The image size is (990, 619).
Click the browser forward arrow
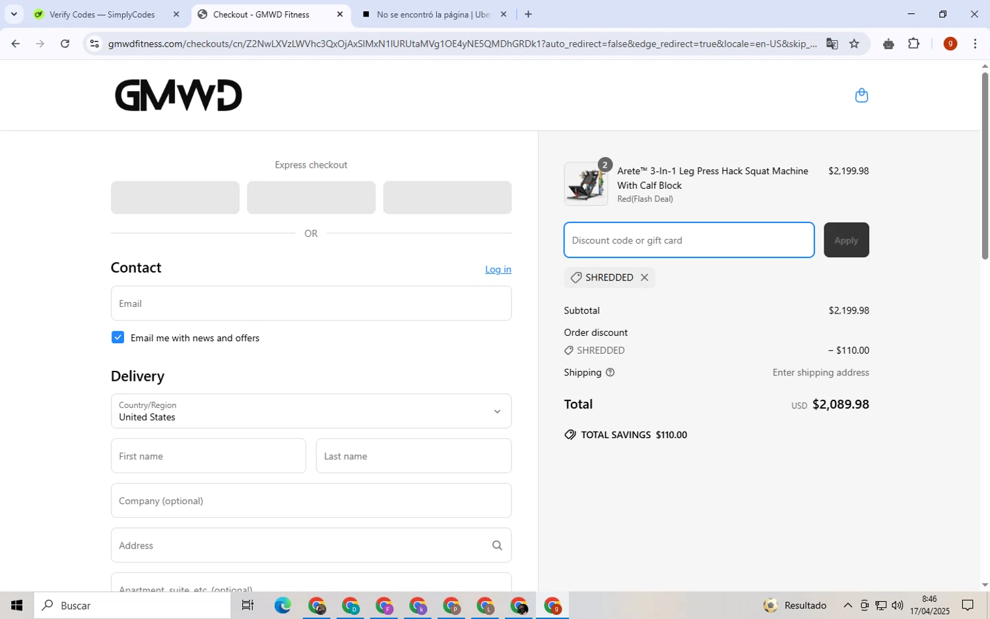click(40, 44)
